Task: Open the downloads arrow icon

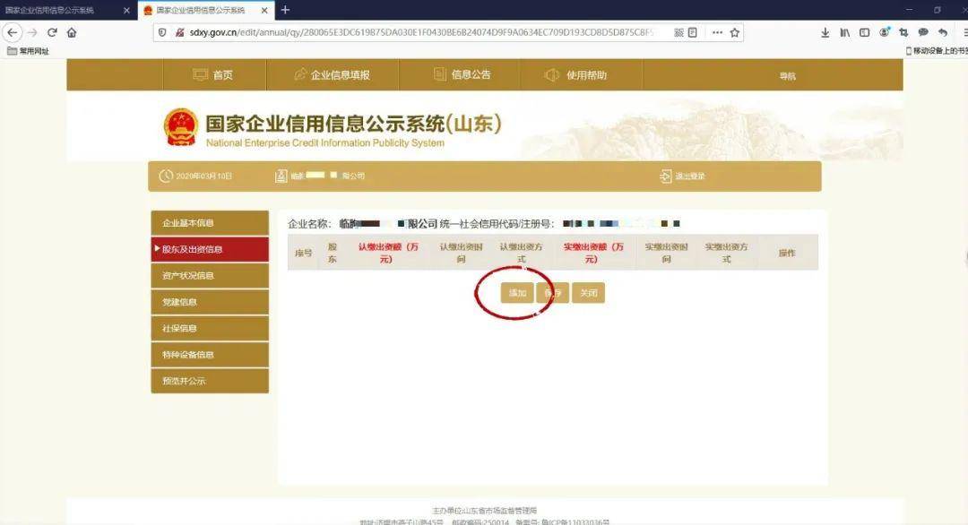Action: click(x=825, y=32)
